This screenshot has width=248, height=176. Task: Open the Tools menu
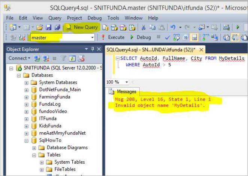point(113,18)
